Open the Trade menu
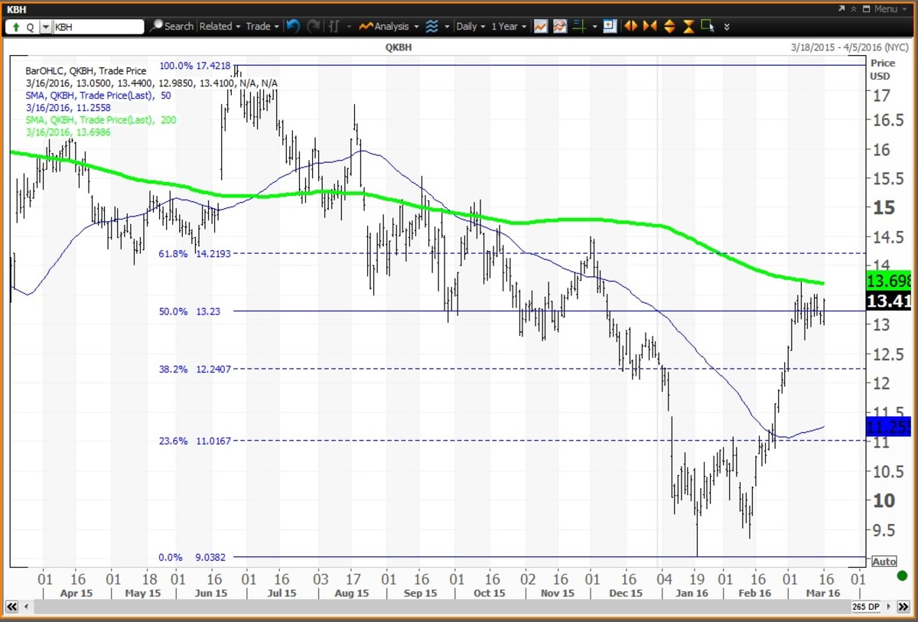Image resolution: width=918 pixels, height=622 pixels. (x=262, y=26)
